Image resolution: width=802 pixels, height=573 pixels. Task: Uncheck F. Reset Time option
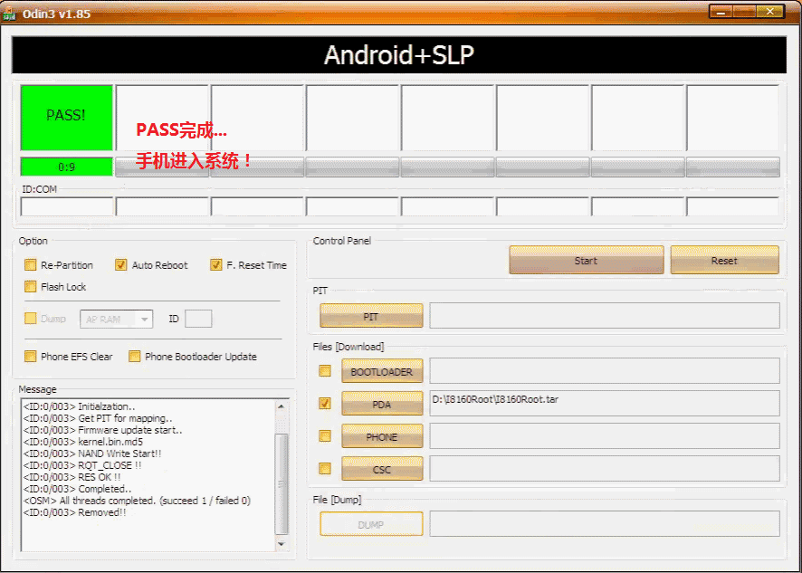coord(215,265)
